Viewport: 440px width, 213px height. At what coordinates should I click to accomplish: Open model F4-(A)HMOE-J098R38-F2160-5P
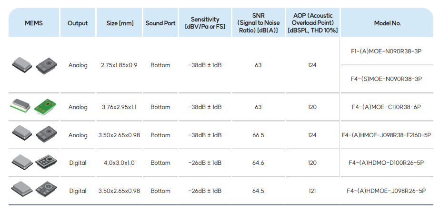tap(387, 135)
